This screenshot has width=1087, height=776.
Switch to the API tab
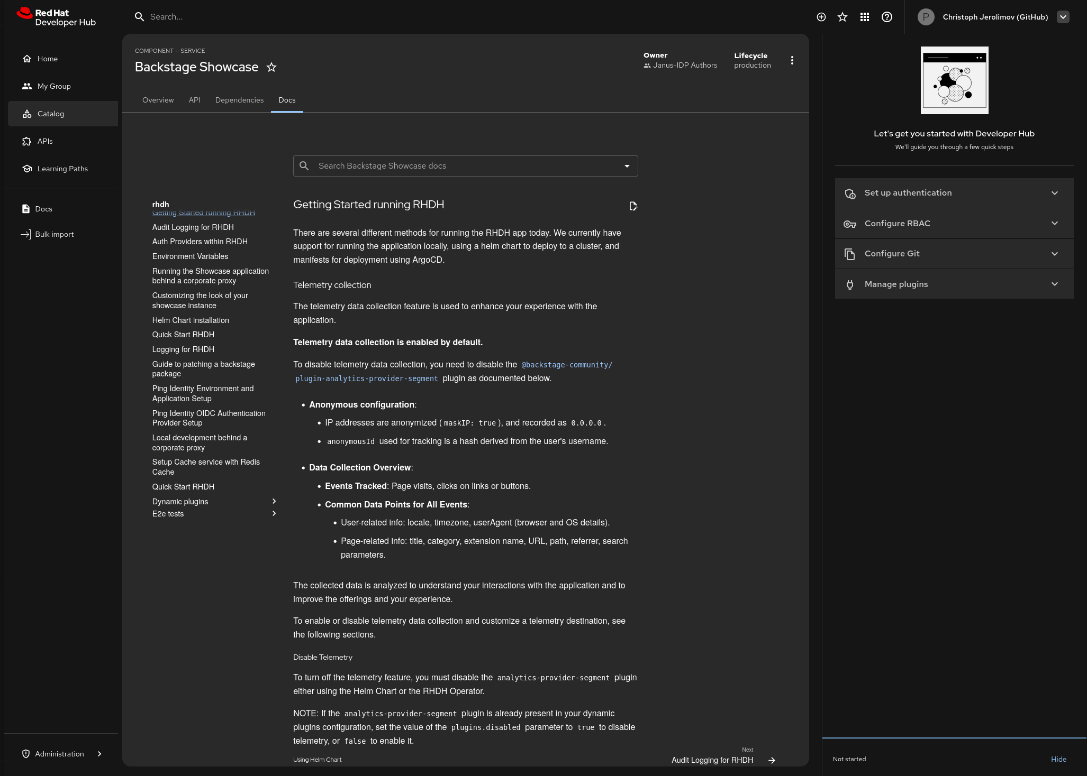coord(194,100)
